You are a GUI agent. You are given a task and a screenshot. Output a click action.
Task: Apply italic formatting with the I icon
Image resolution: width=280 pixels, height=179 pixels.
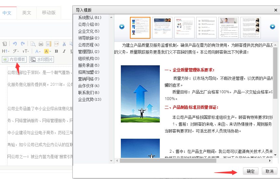64,51
